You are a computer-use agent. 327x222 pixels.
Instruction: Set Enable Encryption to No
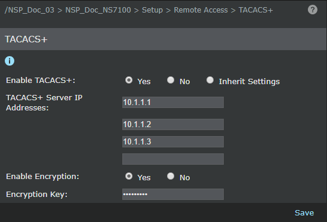[171, 176]
